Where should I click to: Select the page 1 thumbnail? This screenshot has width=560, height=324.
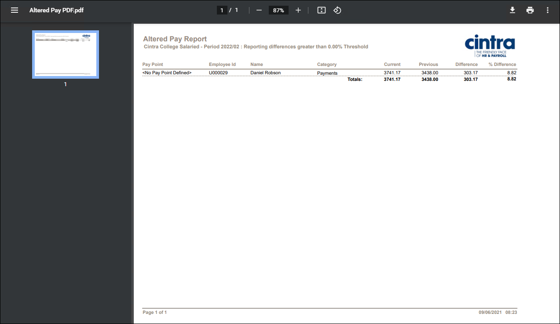[66, 55]
